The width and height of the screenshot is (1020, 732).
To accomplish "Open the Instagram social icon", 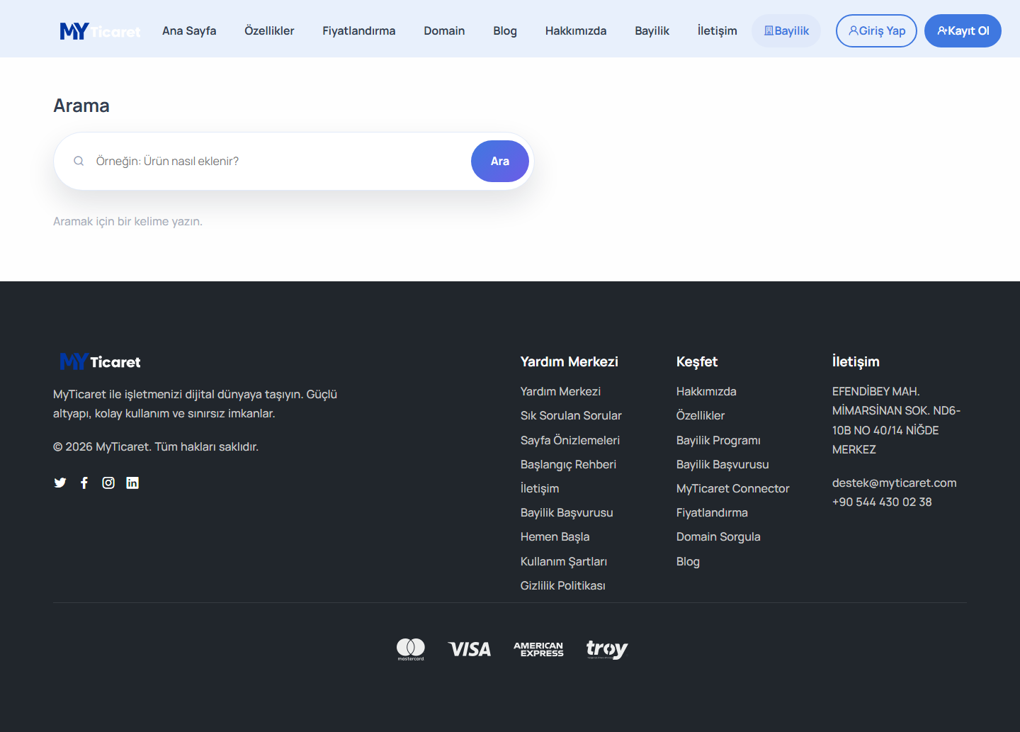I will 108,483.
